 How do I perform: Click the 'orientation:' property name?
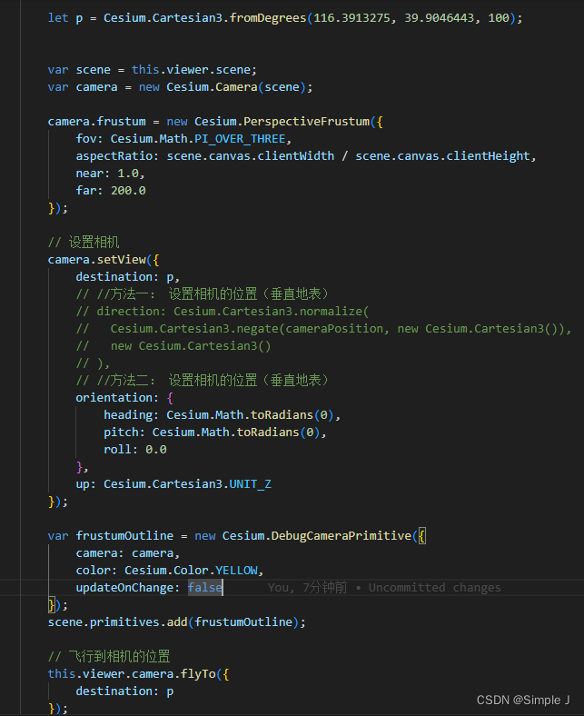tap(117, 398)
